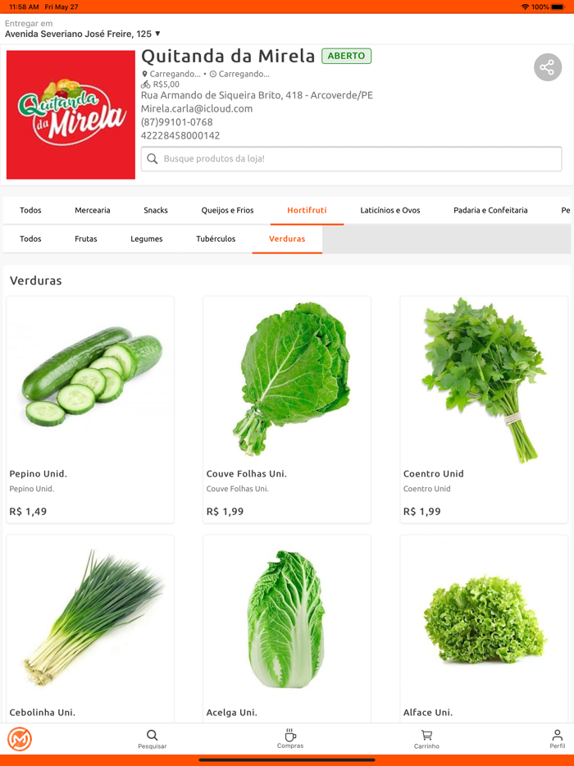The height and width of the screenshot is (766, 574).
Task: Select the Mercearia category tab
Action: (x=93, y=211)
